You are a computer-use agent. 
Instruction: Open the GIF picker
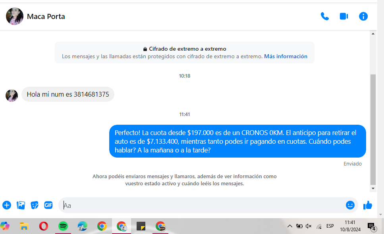48,205
